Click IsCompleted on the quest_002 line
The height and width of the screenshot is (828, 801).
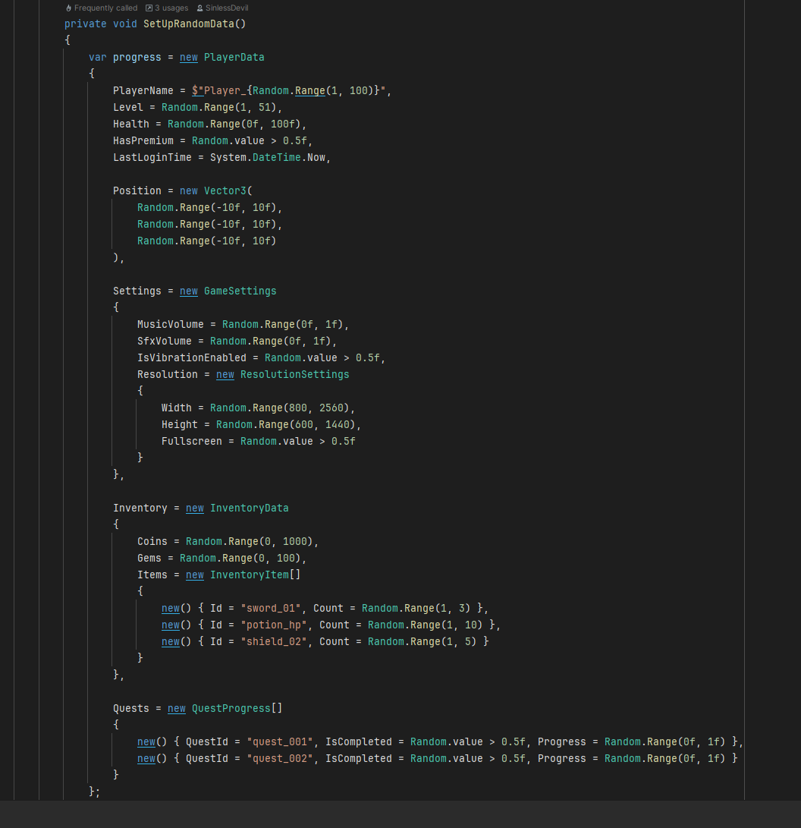tap(359, 759)
